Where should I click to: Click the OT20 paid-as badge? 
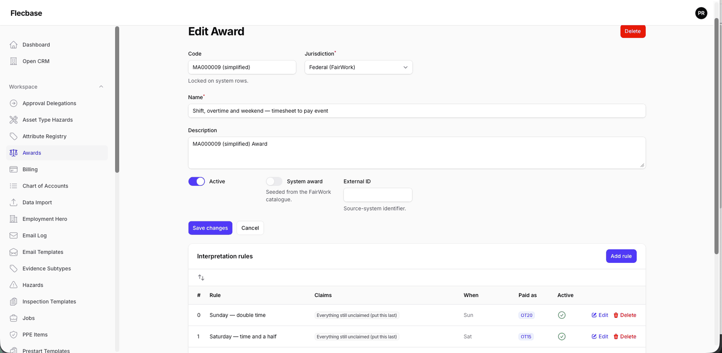(527, 315)
